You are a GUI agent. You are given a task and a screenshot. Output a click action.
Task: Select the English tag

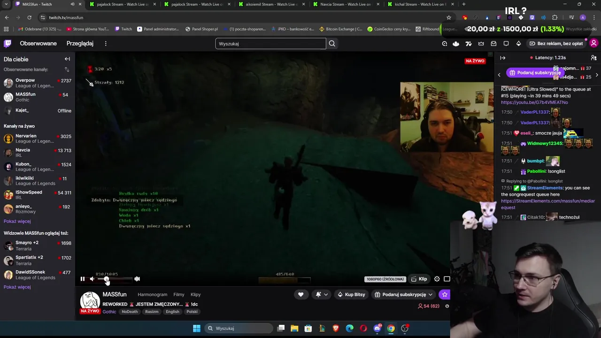click(x=172, y=312)
